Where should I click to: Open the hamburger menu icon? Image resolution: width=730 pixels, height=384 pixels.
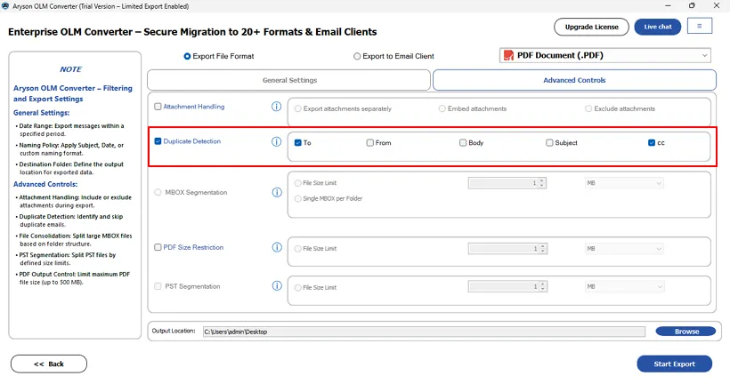click(x=700, y=27)
